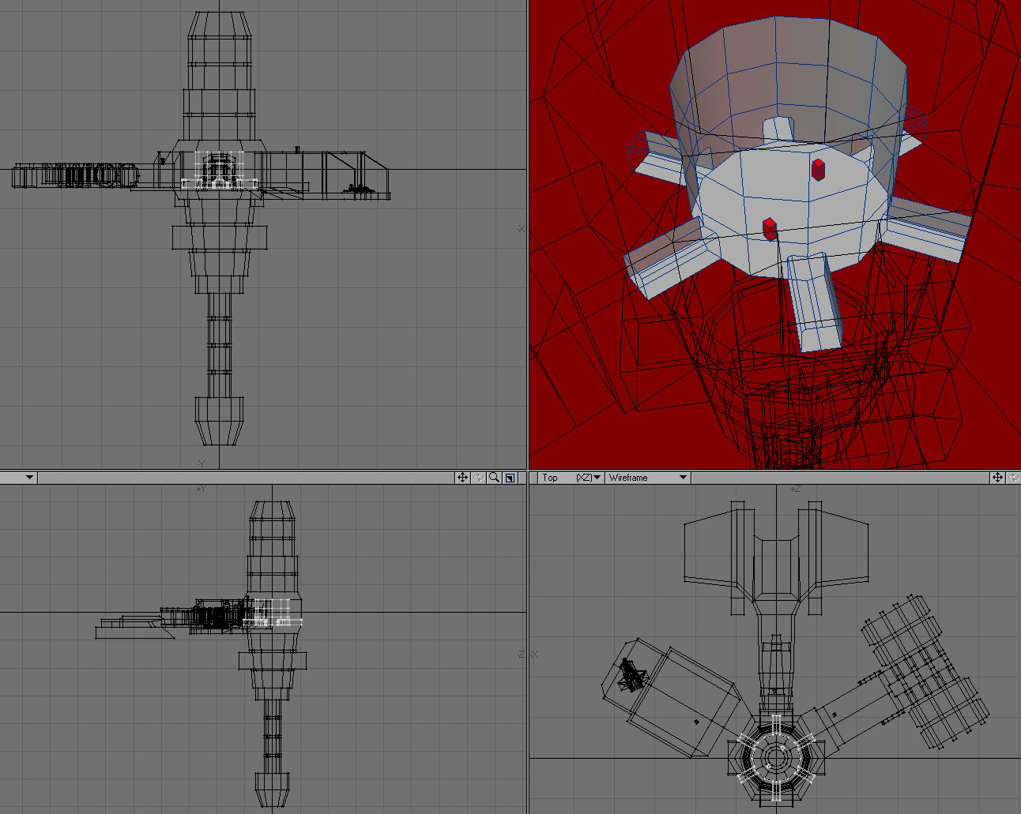Click the pan icon in bottom-left viewport titlebar

pos(462,478)
